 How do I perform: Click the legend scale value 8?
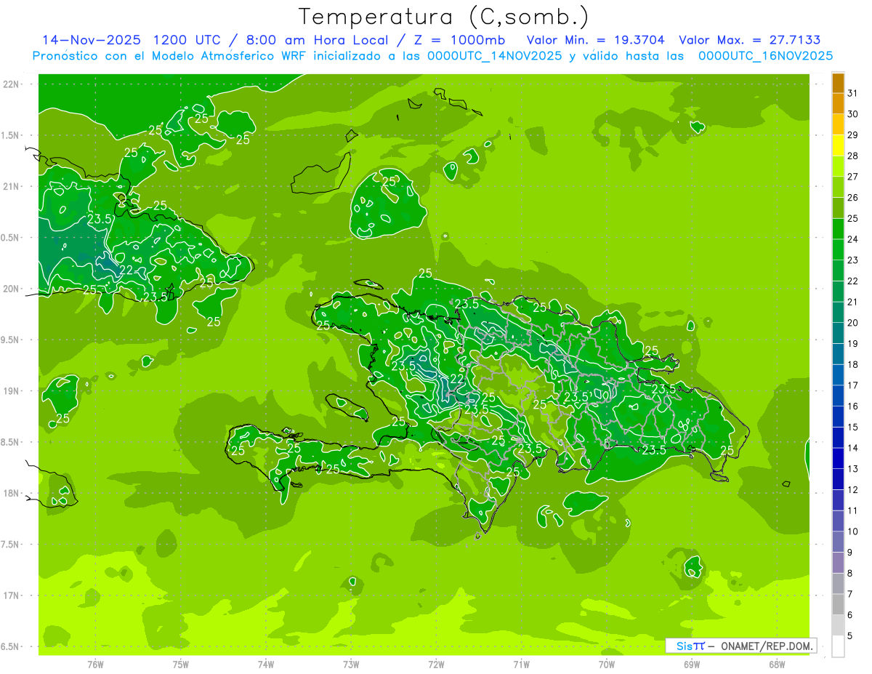[850, 574]
